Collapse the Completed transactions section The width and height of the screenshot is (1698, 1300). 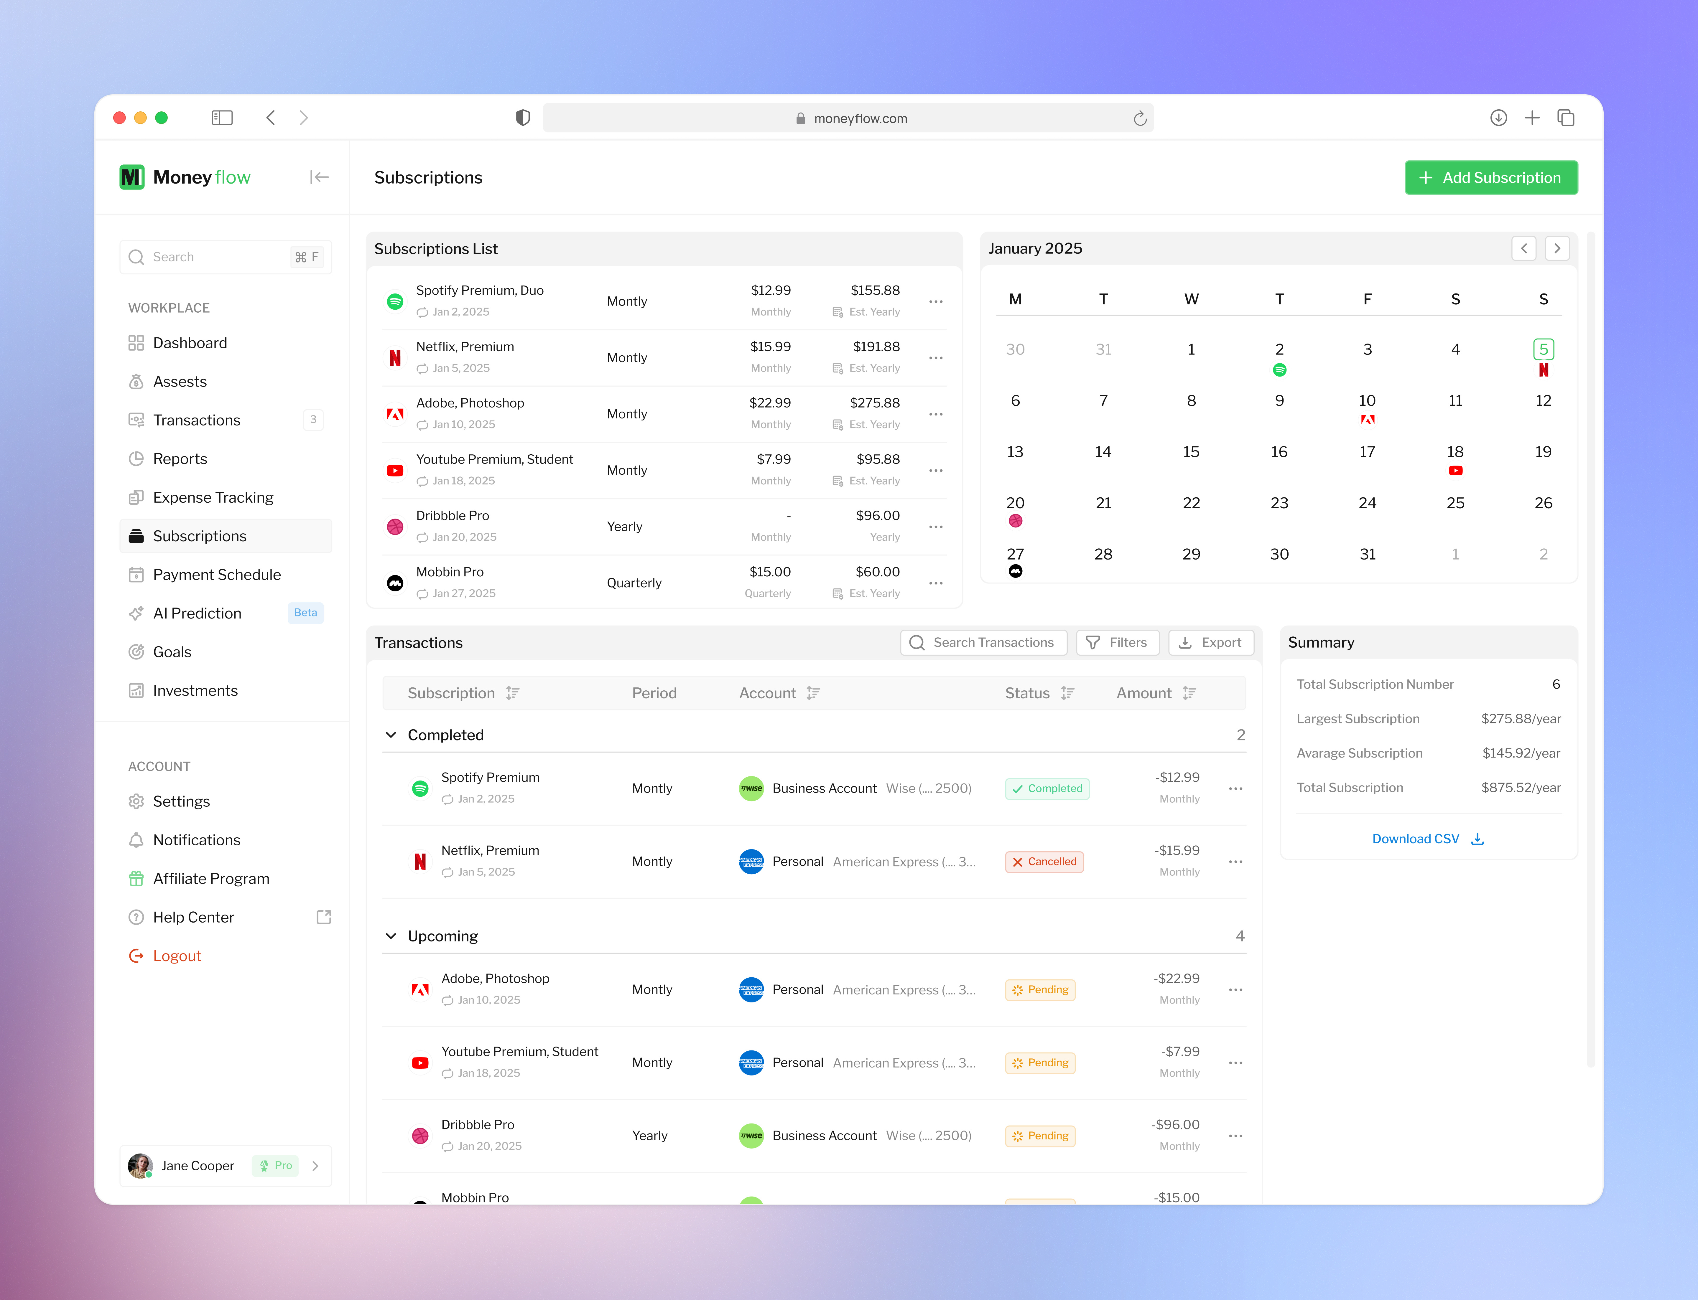(x=391, y=734)
